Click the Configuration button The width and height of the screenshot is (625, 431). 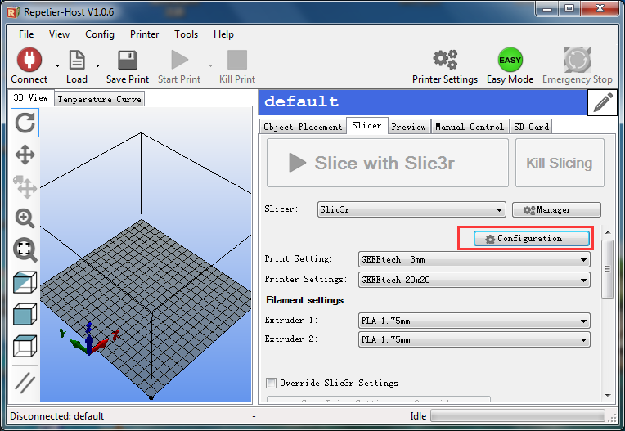pyautogui.click(x=532, y=239)
